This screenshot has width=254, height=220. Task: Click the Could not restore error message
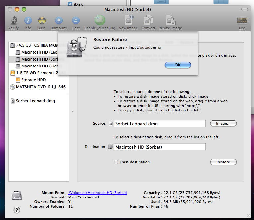[127, 47]
